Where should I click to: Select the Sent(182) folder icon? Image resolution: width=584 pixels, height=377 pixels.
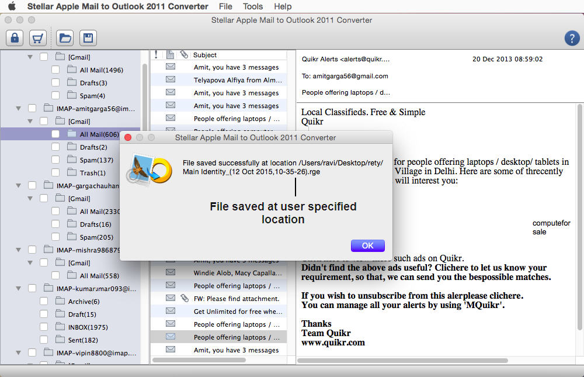60,340
